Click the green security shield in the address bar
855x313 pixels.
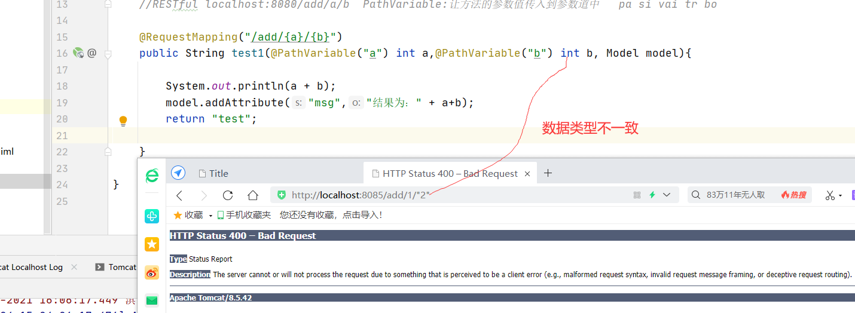tap(281, 195)
